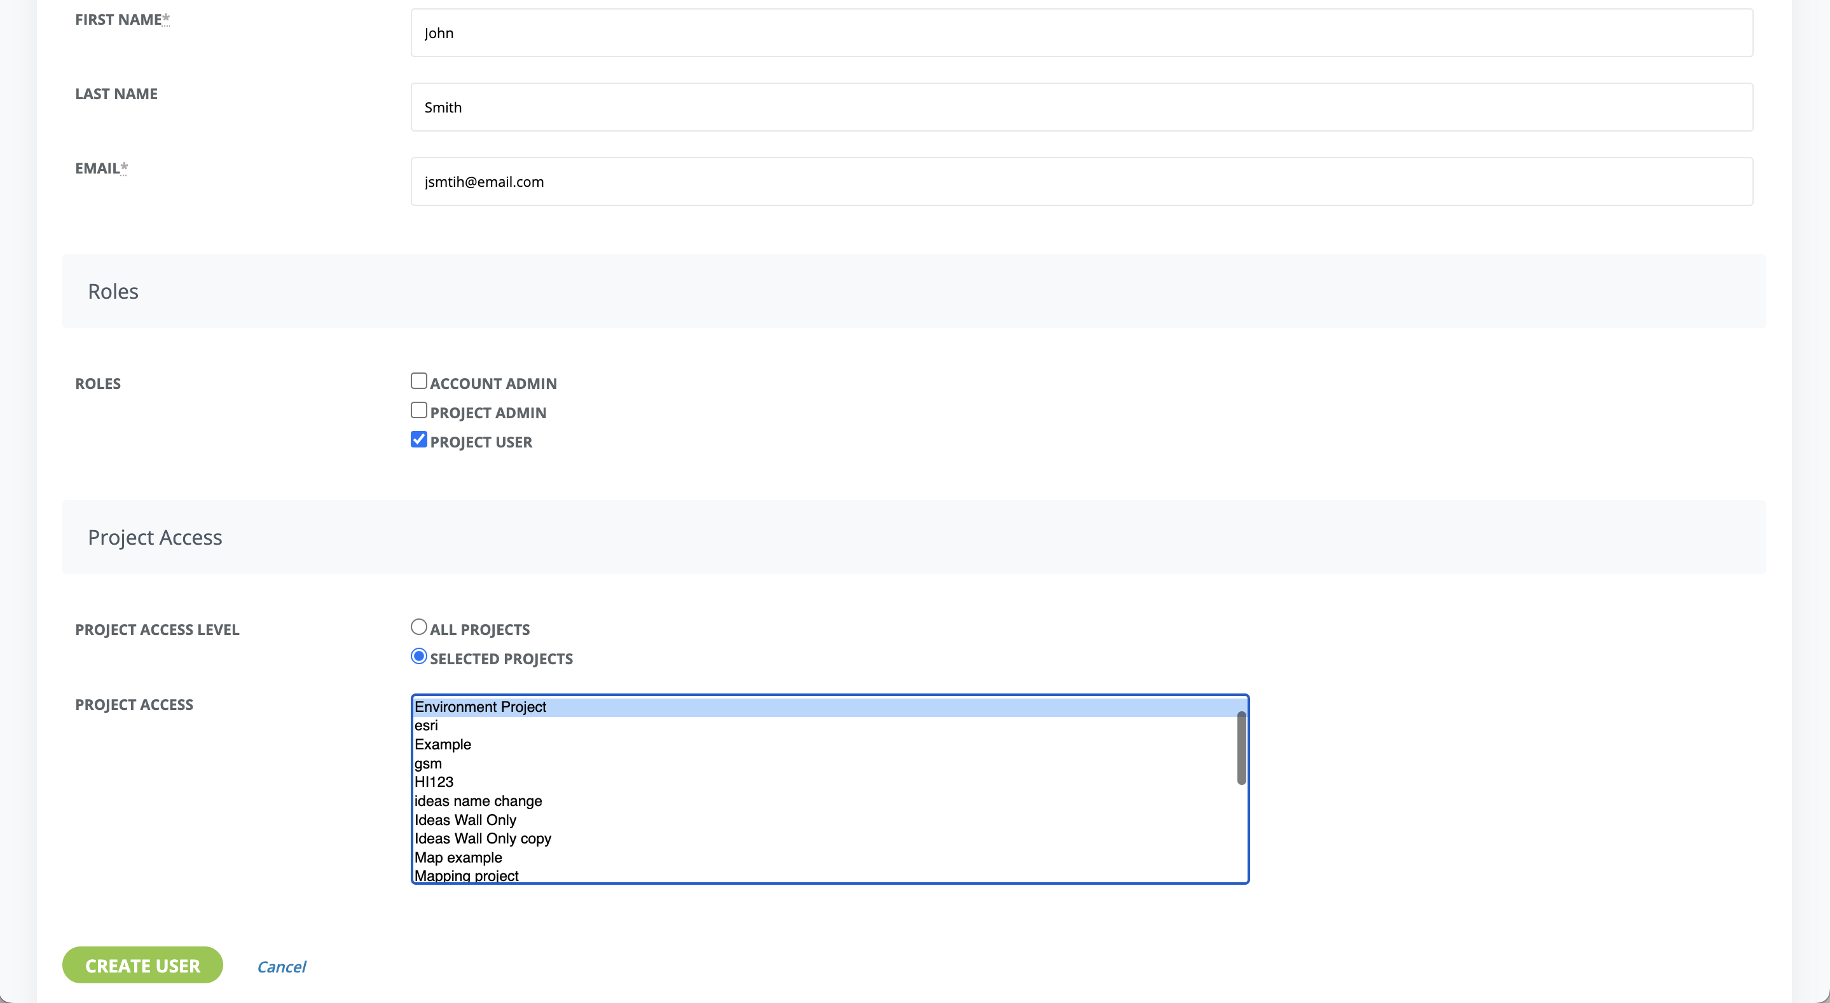
Task: Uncheck the Project User checkbox
Action: [418, 439]
